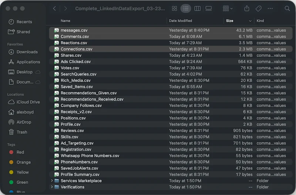Select the Company Follows.csv file
The width and height of the screenshot is (296, 195).
point(171,105)
